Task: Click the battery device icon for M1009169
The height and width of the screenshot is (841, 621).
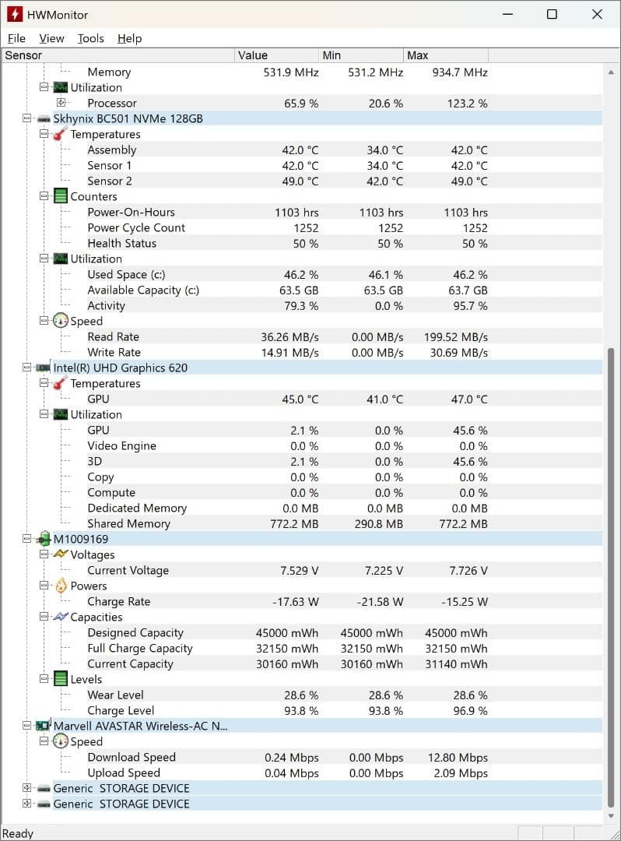Action: tap(45, 539)
